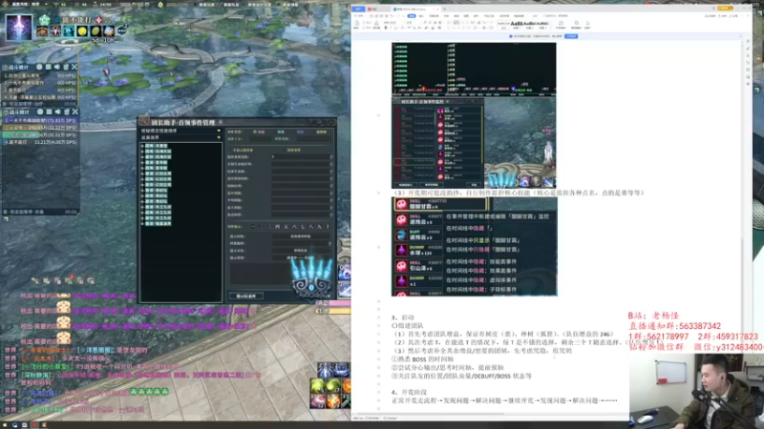764x429 pixels.
Task: Open the highlighted 开始 ribbon tab in WPS
Action: click(412, 16)
